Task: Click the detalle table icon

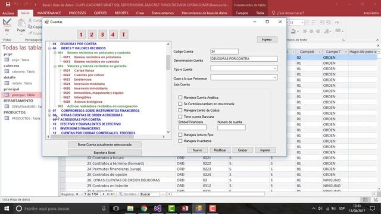Action: coord(7,83)
